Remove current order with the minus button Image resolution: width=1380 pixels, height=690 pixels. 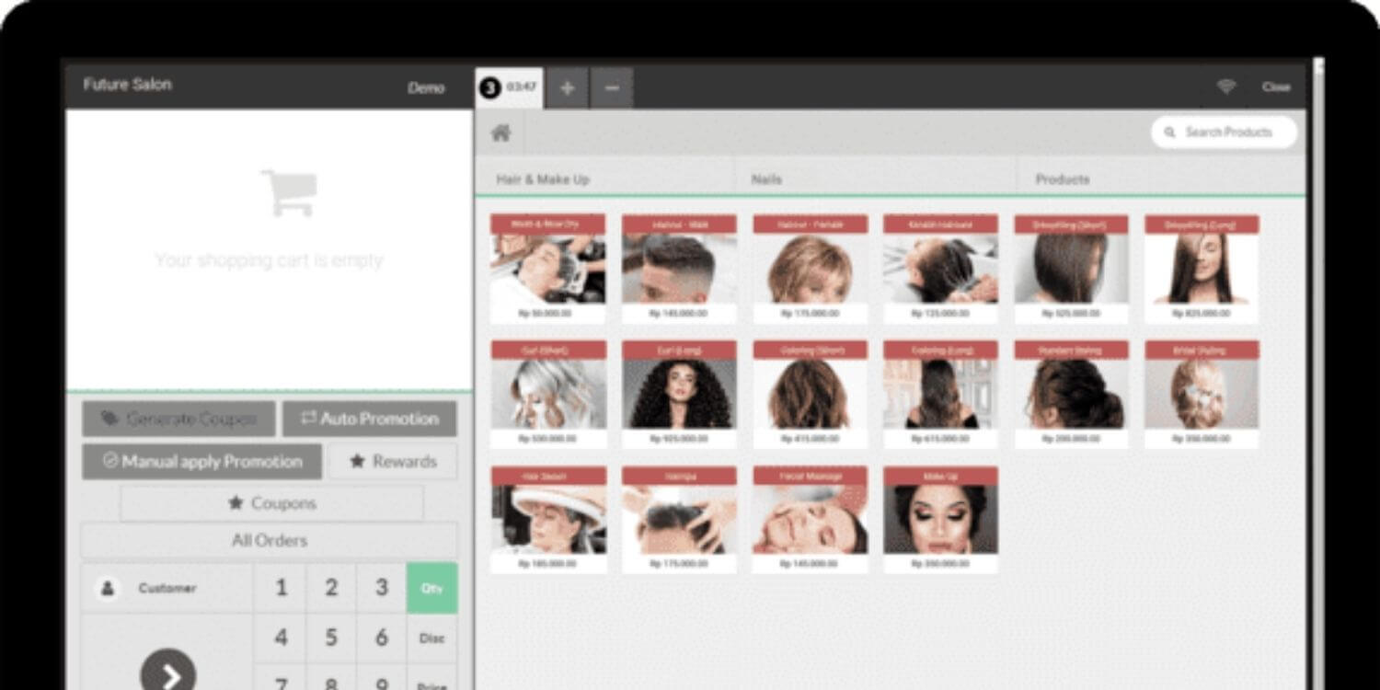click(612, 88)
